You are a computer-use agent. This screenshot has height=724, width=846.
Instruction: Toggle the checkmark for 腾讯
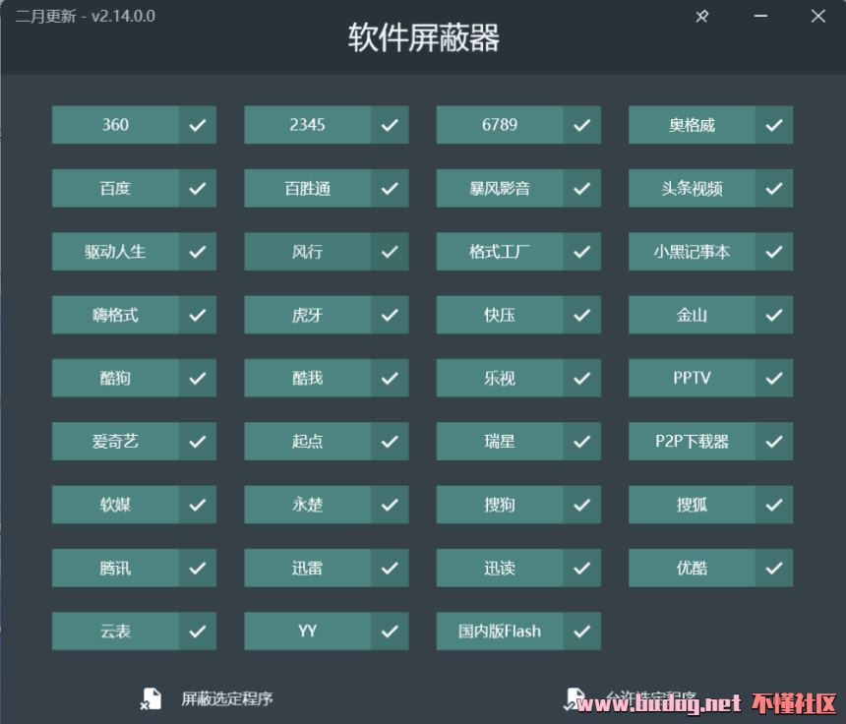[x=198, y=568]
